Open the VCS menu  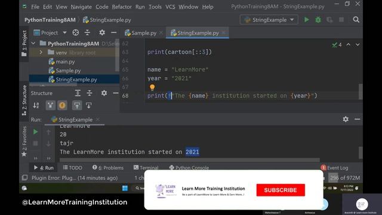point(170,7)
